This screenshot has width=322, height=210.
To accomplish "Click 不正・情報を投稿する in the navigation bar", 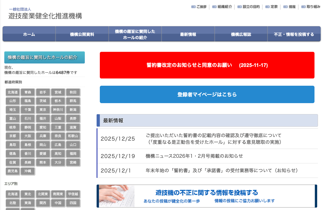I will click(x=294, y=34).
